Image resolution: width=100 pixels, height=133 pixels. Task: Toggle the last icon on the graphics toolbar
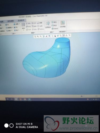pos(69,35)
